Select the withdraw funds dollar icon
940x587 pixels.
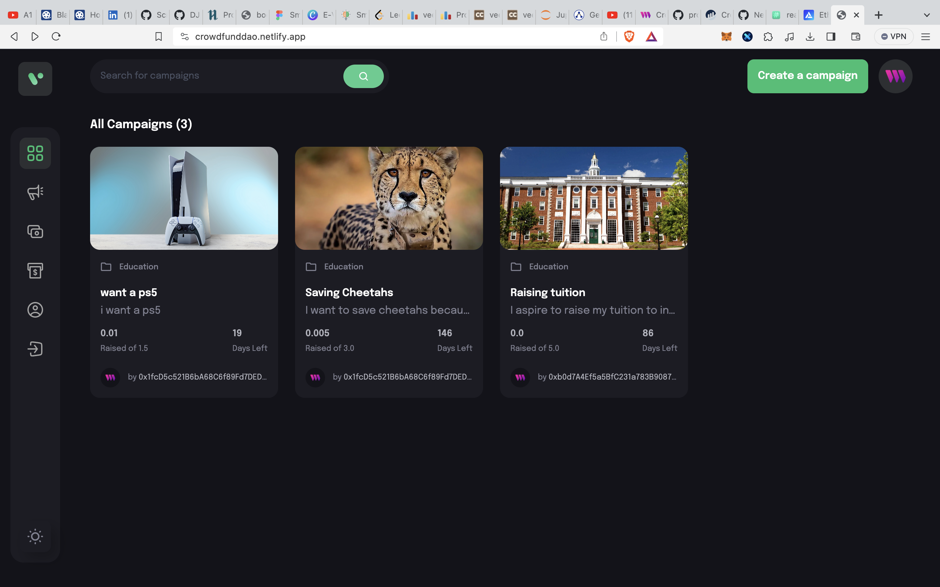[35, 271]
